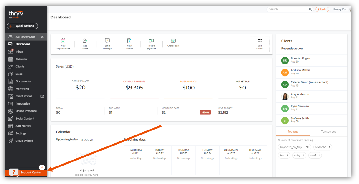Open Online Presence in sidebar

(x=26, y=111)
